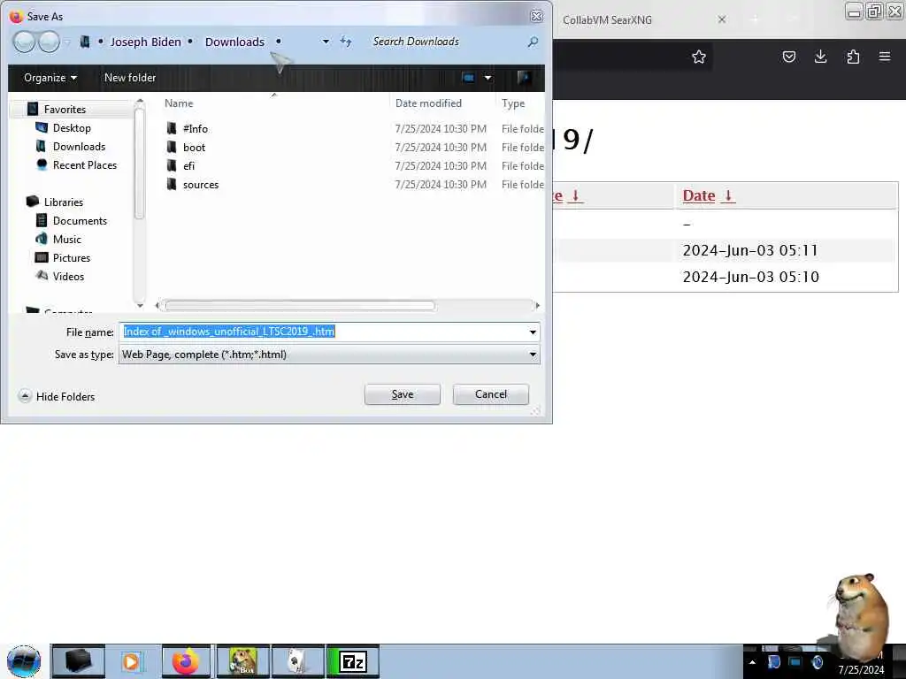Show hidden system tray icons arrow

coord(752,662)
